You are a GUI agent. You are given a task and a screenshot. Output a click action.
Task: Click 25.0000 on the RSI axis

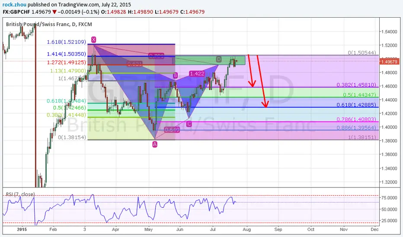[x=389, y=221]
